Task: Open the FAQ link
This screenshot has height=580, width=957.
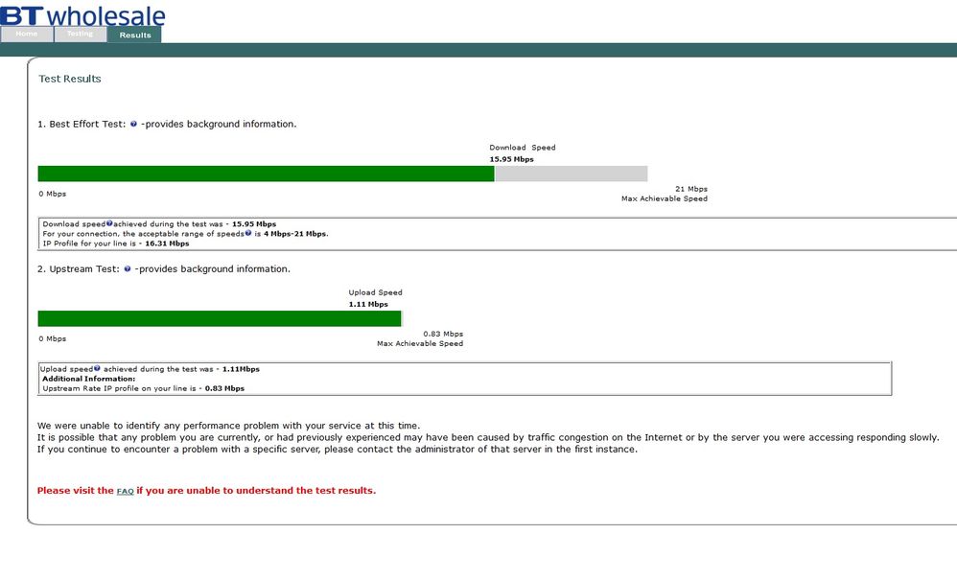Action: (125, 491)
